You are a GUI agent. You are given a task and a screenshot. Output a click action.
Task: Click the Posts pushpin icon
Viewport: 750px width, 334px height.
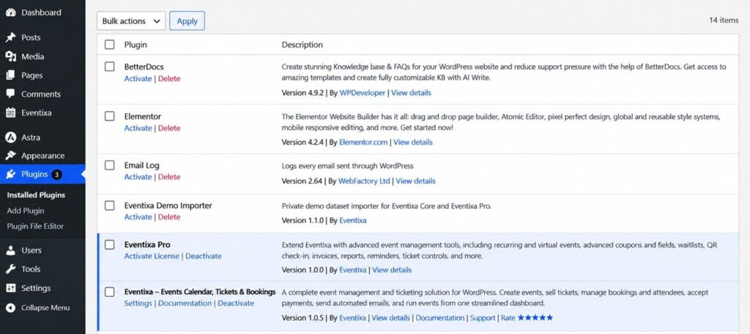(x=10, y=38)
